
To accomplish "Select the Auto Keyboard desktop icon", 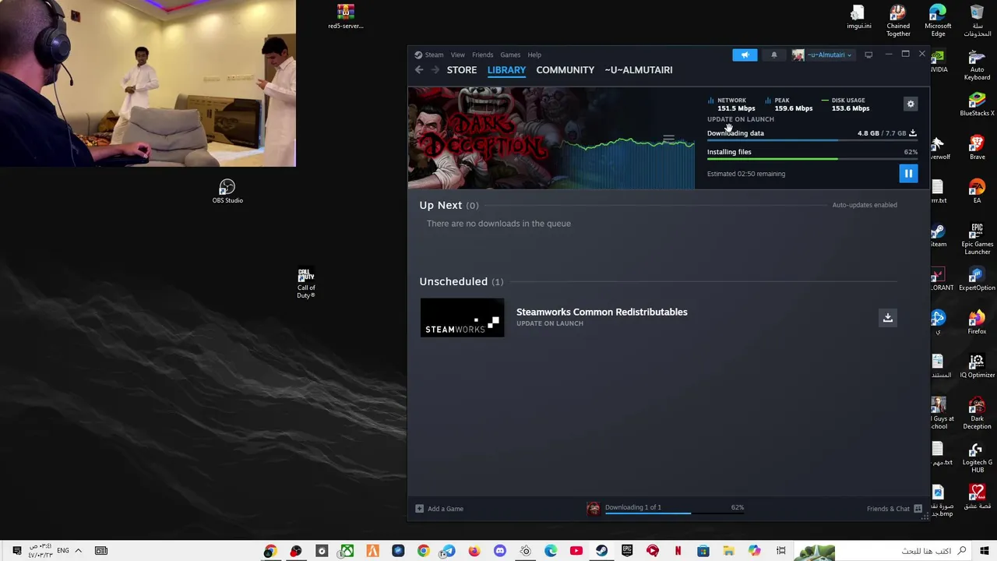I will click(977, 65).
